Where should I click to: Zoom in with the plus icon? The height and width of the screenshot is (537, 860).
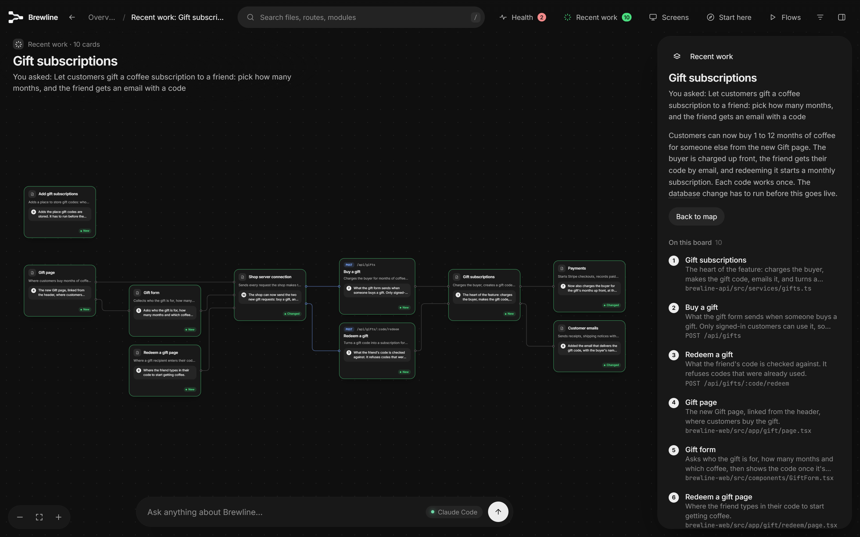(59, 517)
